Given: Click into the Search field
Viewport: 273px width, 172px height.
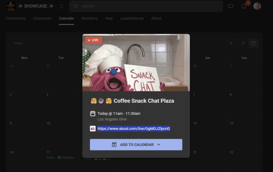Looking at the screenshot, I should [x=146, y=6].
